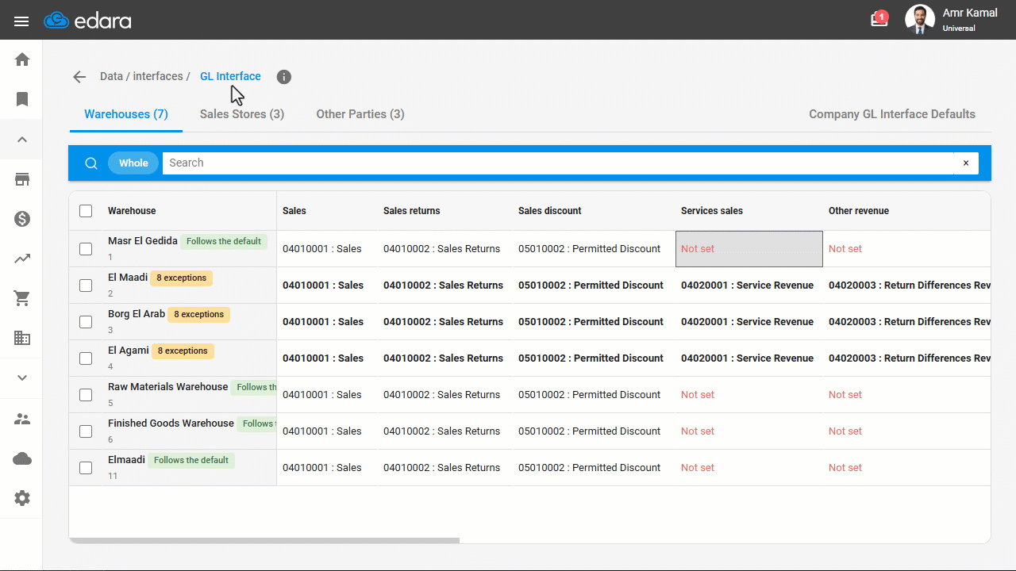Check the Masr El Gedida row checkbox
Screen dimensions: 1016x571
86,249
